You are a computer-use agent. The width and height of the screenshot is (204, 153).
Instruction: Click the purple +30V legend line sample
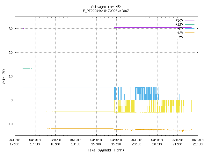tap(190, 20)
